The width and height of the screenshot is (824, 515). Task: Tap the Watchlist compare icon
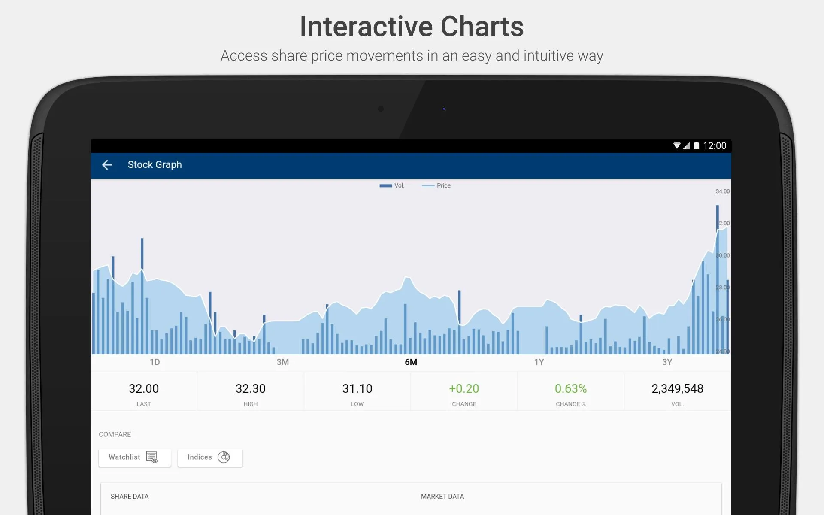point(152,457)
